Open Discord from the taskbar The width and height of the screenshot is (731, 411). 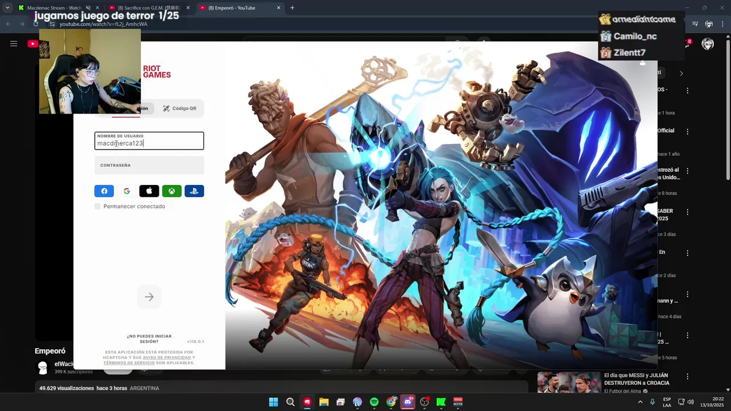coord(408,402)
